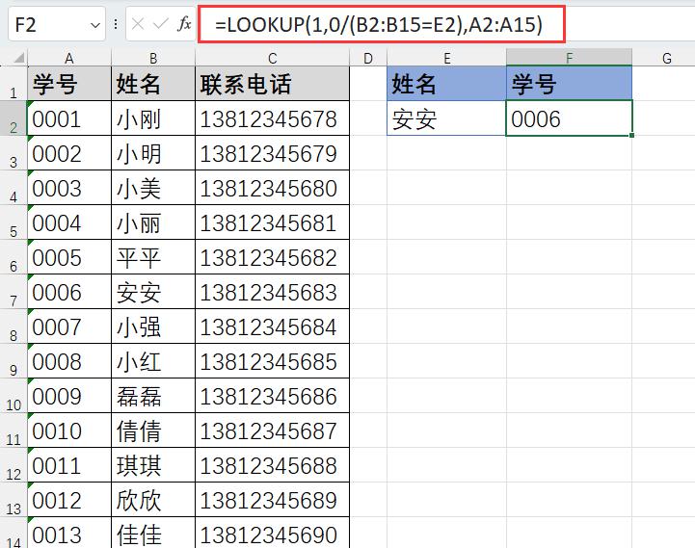The width and height of the screenshot is (695, 548).
Task: Click cell C4 with 13812345680
Action: (272, 188)
